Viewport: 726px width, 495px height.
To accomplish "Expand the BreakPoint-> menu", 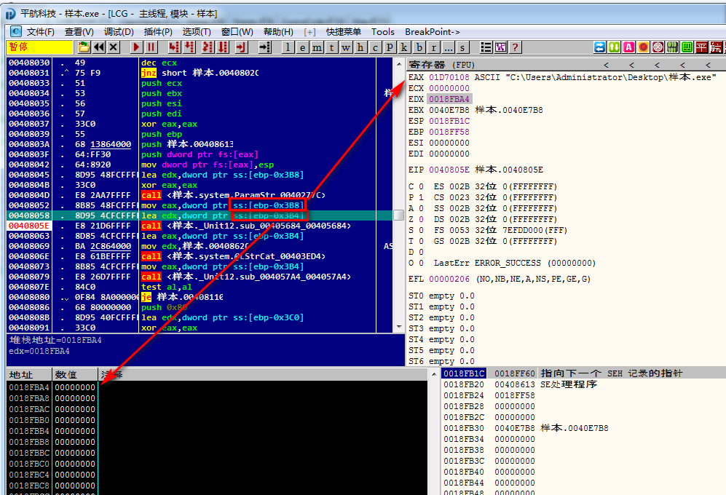I will coord(432,31).
